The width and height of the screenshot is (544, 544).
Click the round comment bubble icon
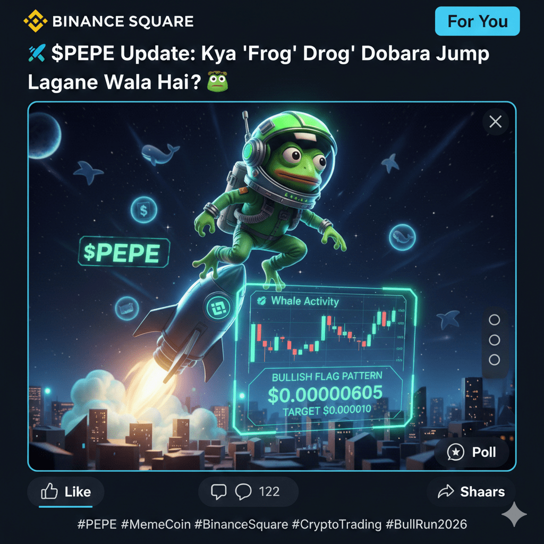[x=243, y=491]
